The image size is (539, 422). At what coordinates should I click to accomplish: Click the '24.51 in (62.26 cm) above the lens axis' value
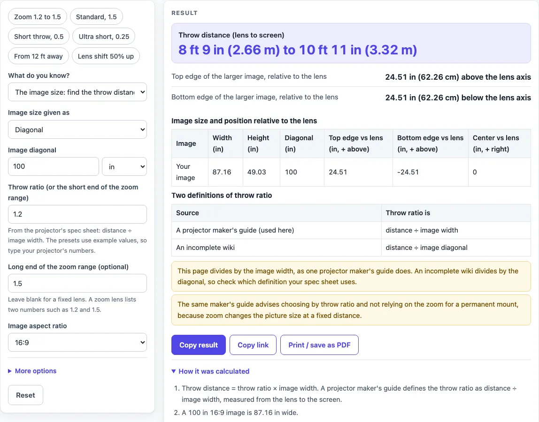coord(458,77)
